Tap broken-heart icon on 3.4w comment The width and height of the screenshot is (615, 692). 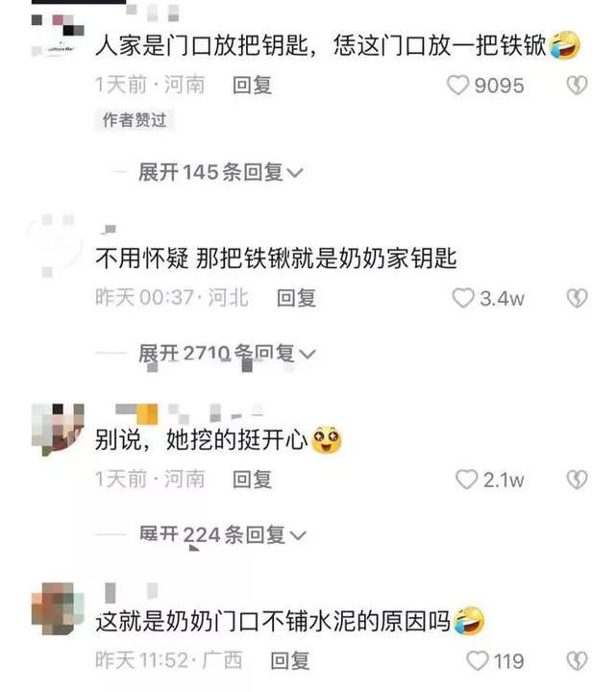(577, 298)
